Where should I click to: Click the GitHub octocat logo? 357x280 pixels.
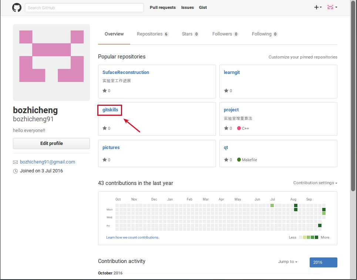click(x=17, y=7)
